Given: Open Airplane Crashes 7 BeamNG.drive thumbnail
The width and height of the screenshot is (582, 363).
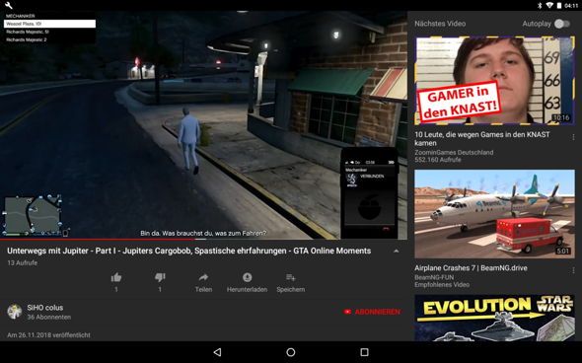Looking at the screenshot, I should coord(494,214).
